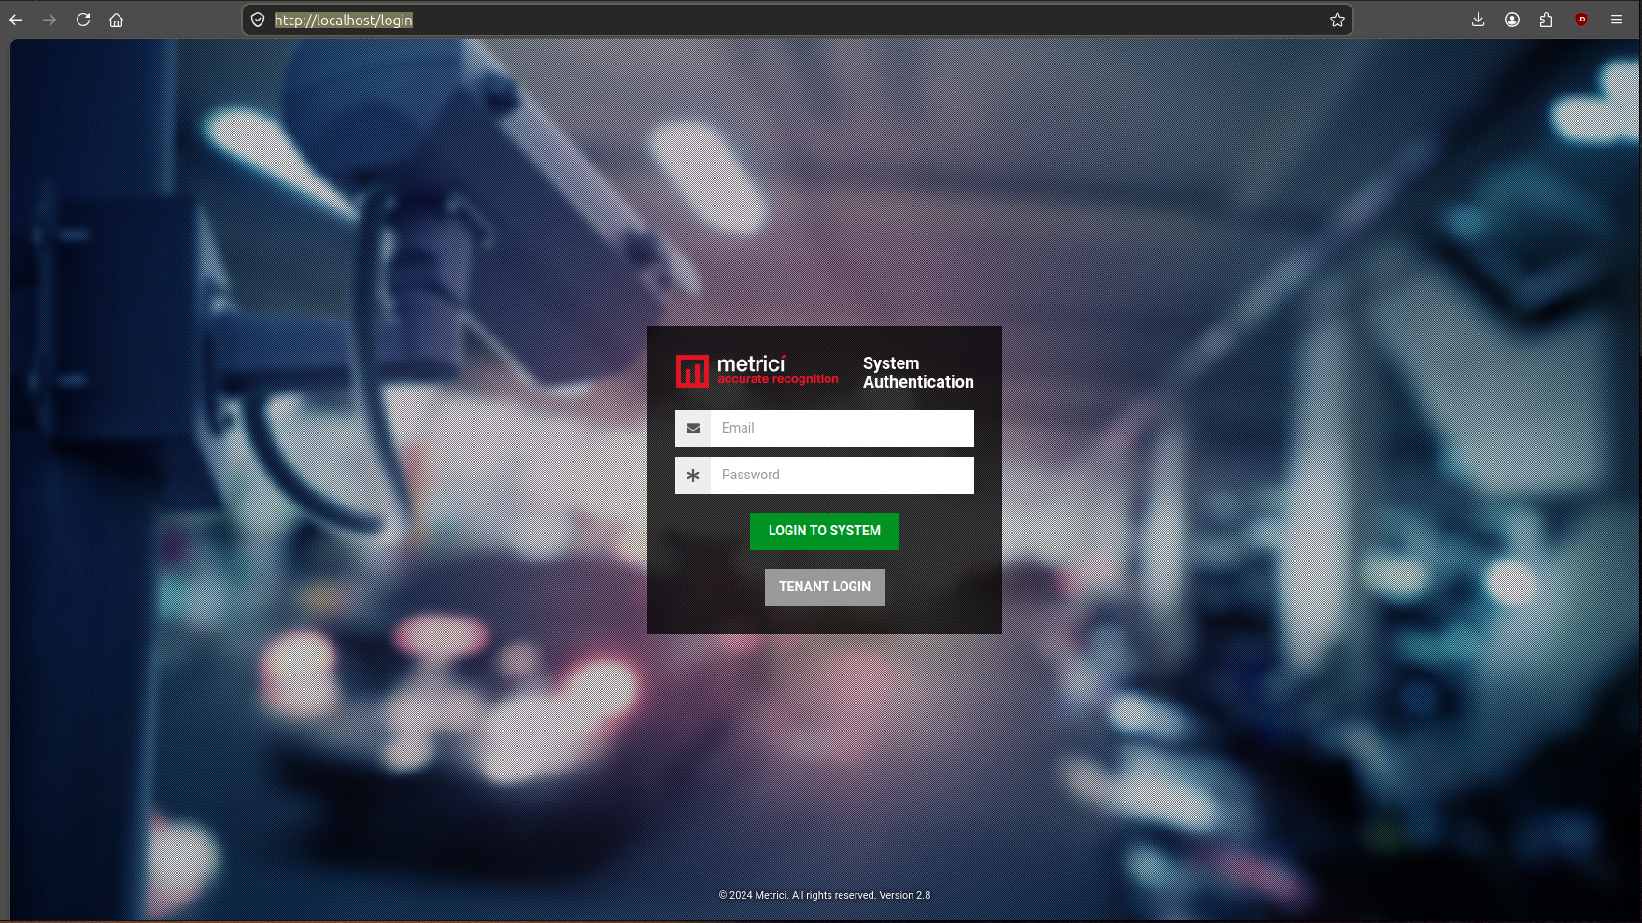The width and height of the screenshot is (1642, 923).
Task: Click the browser forward arrow
Action: 50,20
